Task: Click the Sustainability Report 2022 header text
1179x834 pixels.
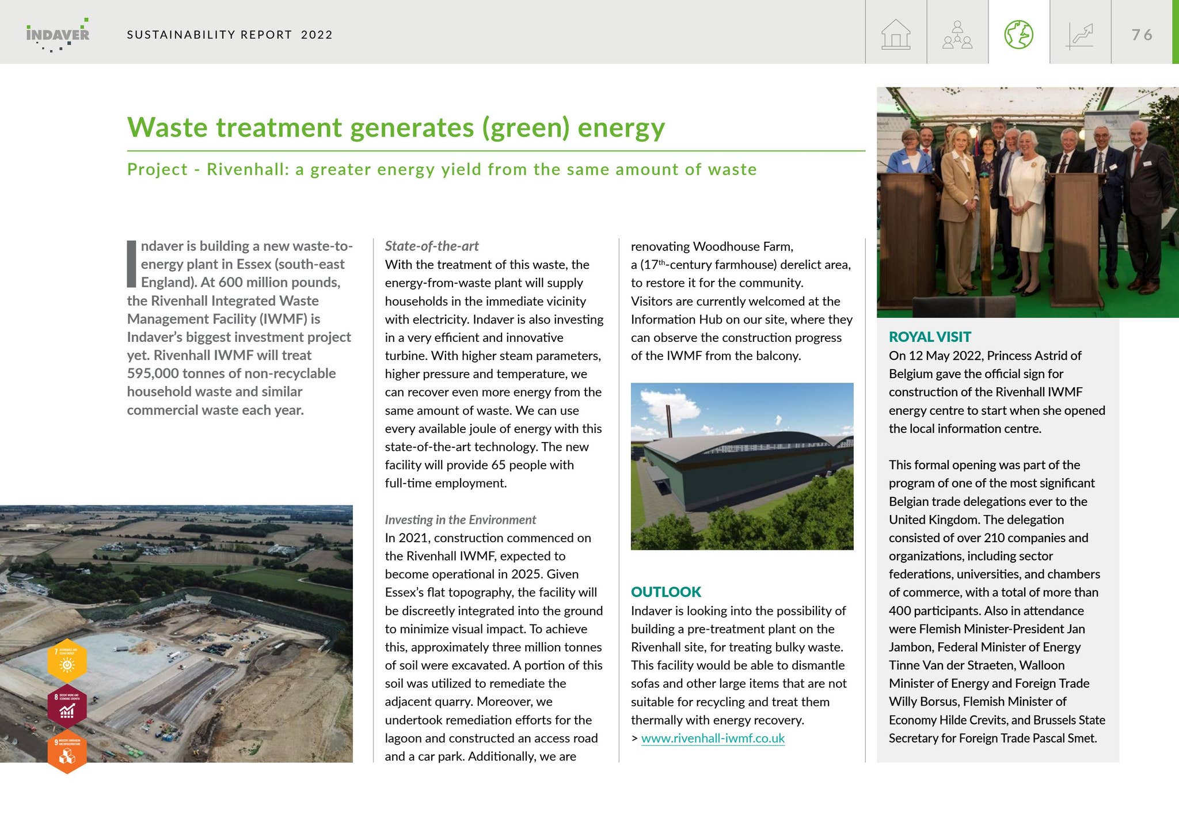Action: pos(230,35)
